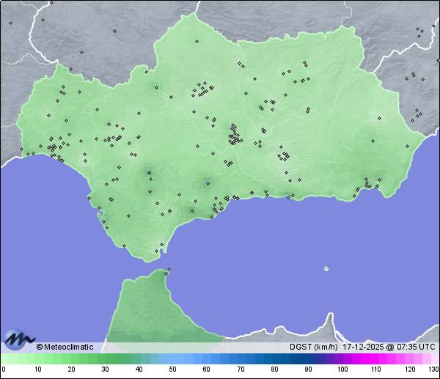Click the Meteoclimatic wave logo
The width and height of the screenshot is (440, 379).
[19, 339]
